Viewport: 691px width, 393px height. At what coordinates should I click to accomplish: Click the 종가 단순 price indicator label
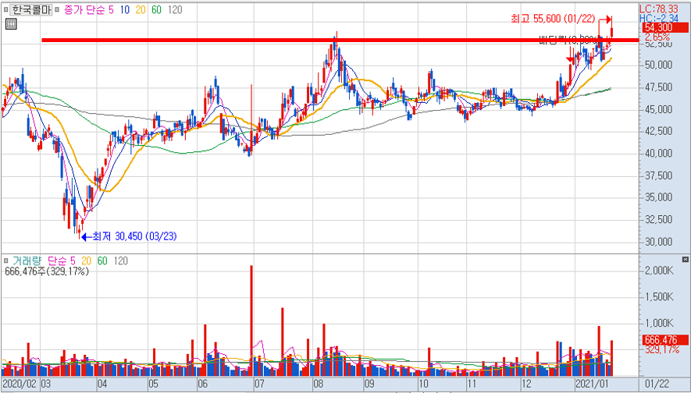point(85,9)
